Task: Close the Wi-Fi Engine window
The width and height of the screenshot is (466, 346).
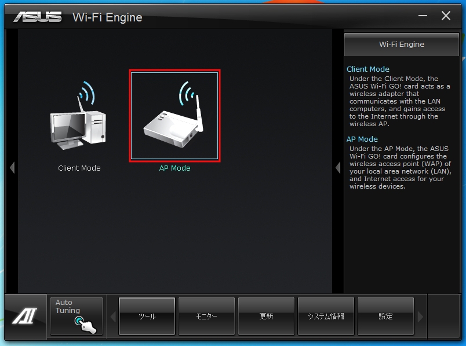Action: click(x=446, y=16)
